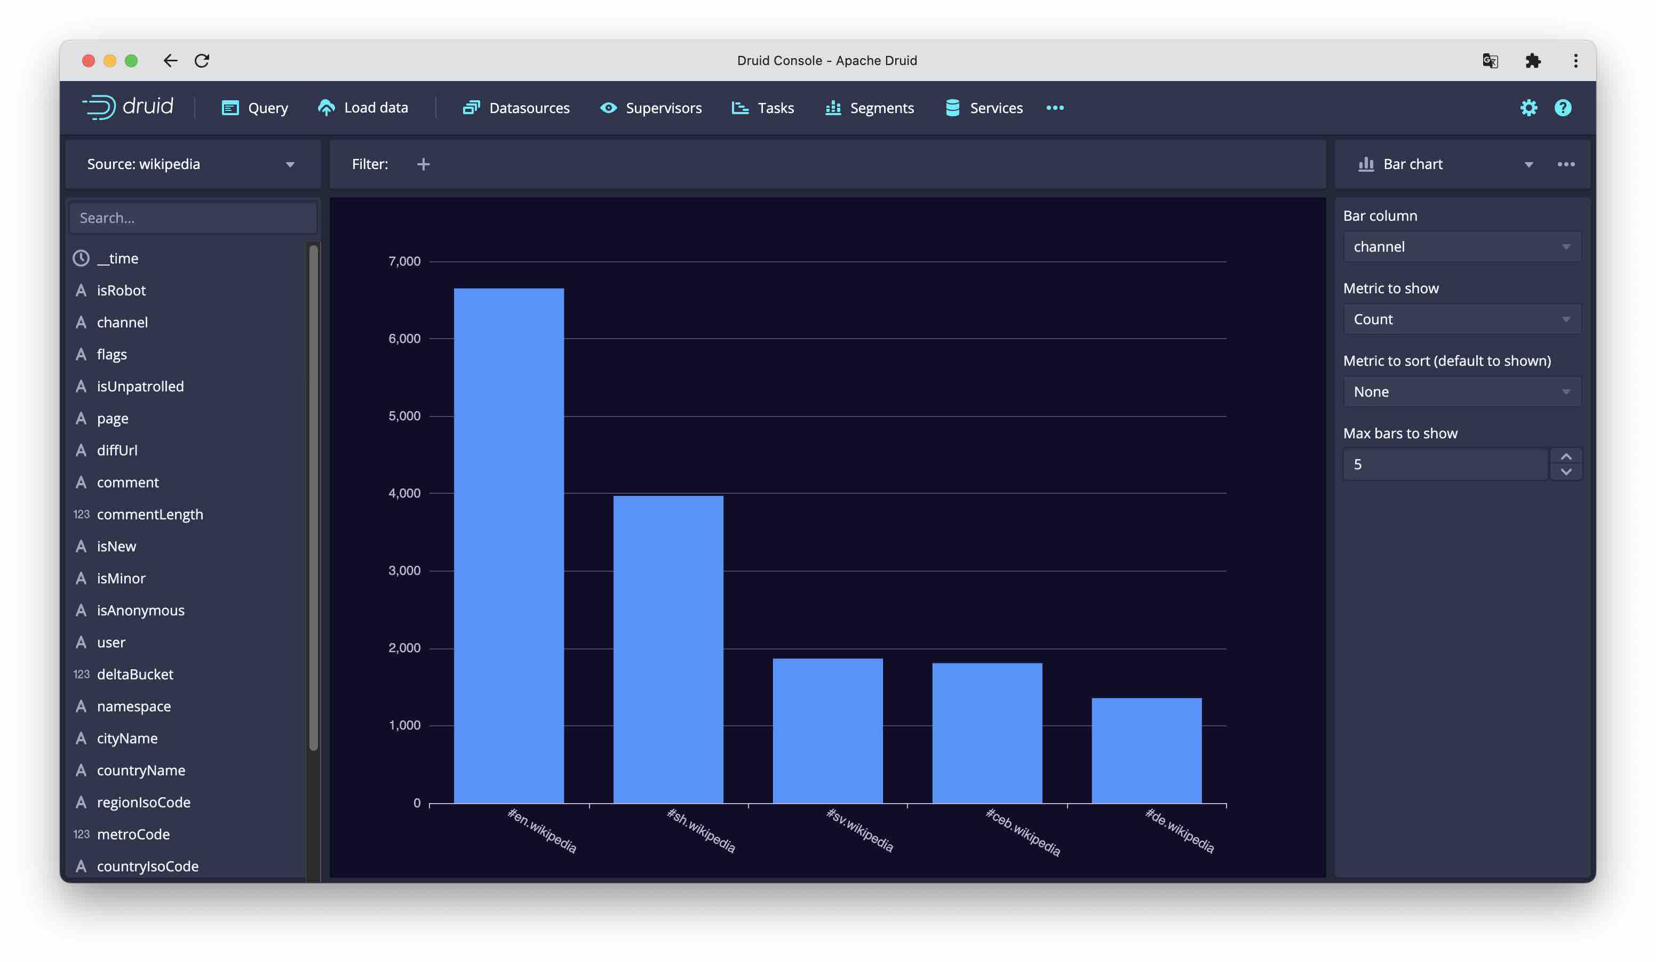Click the Services navigation icon
Image resolution: width=1656 pixels, height=962 pixels.
[953, 107]
